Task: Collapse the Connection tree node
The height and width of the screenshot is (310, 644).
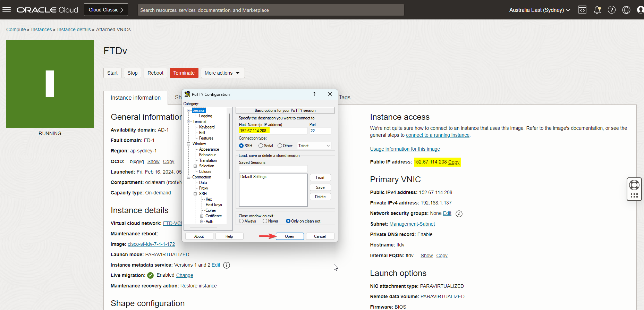Action: tap(189, 177)
